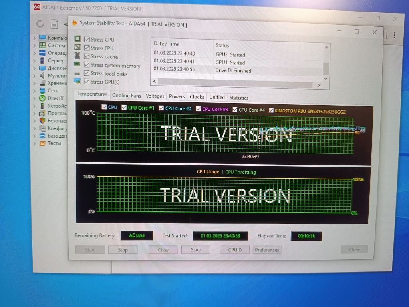Expand the Дисплей tree node
409x307 pixels.
(x=34, y=68)
